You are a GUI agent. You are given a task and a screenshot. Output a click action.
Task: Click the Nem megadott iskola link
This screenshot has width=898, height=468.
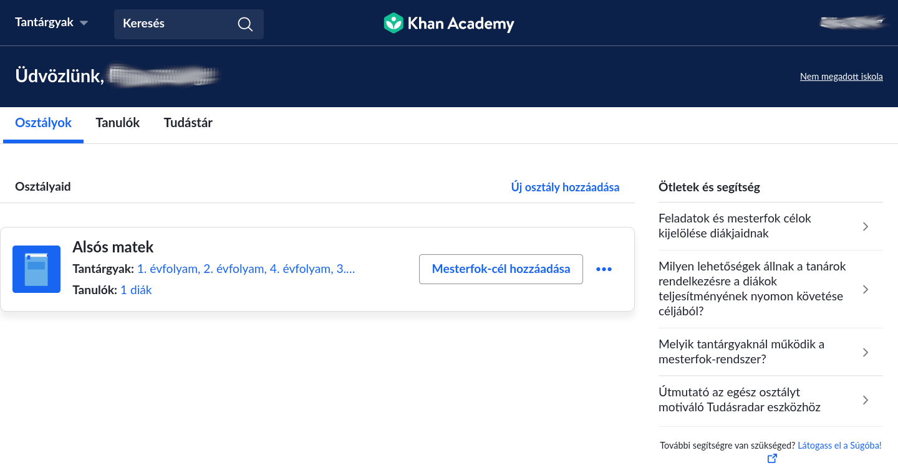click(x=841, y=77)
